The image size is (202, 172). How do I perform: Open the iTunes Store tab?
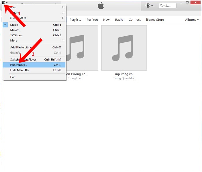point(155,20)
